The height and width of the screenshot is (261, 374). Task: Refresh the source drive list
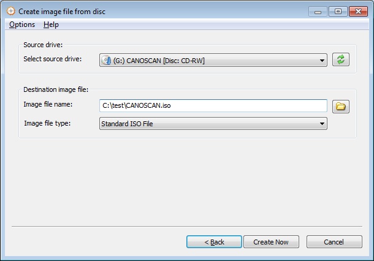(341, 59)
